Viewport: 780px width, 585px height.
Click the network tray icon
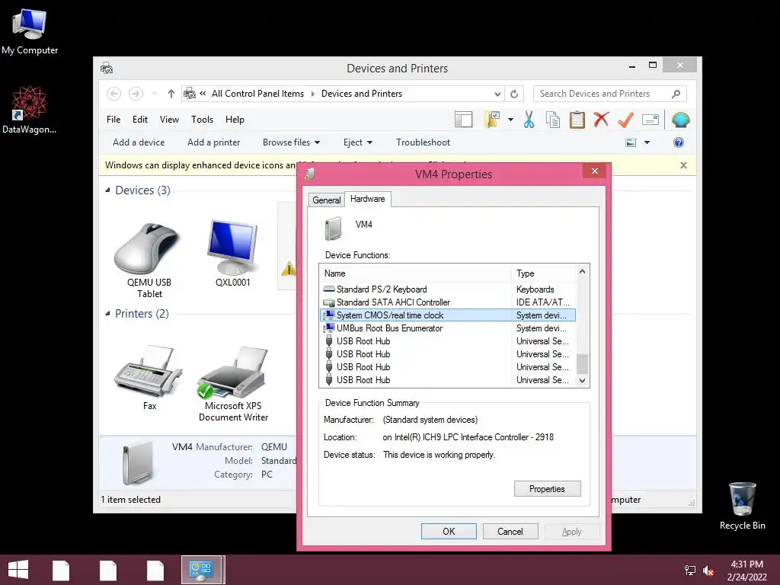(689, 571)
